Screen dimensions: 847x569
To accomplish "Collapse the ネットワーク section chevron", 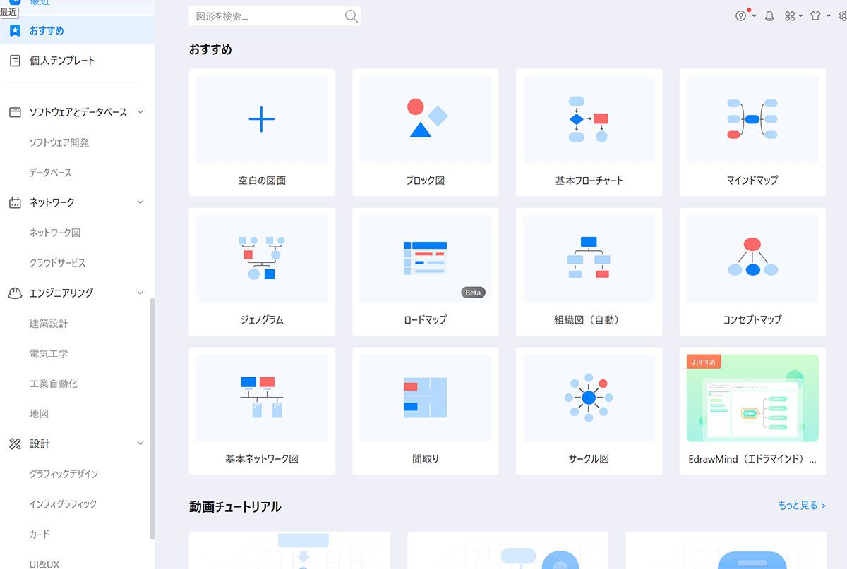I will (140, 202).
